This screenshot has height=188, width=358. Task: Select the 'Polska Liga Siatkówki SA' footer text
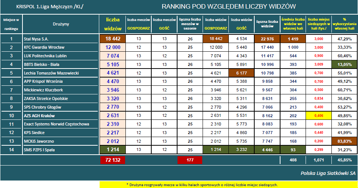pyautogui.click(x=328, y=173)
